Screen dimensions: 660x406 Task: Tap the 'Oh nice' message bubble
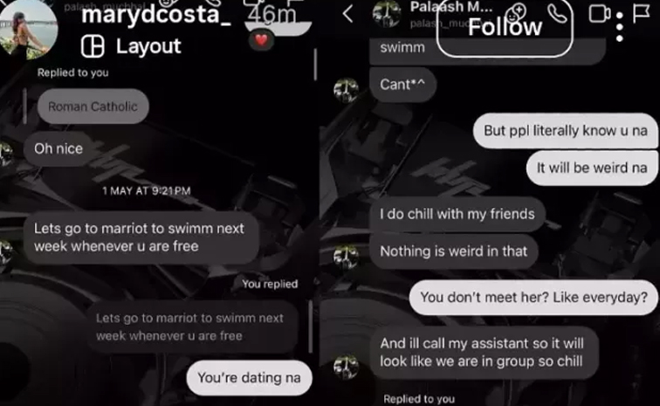[x=58, y=148]
